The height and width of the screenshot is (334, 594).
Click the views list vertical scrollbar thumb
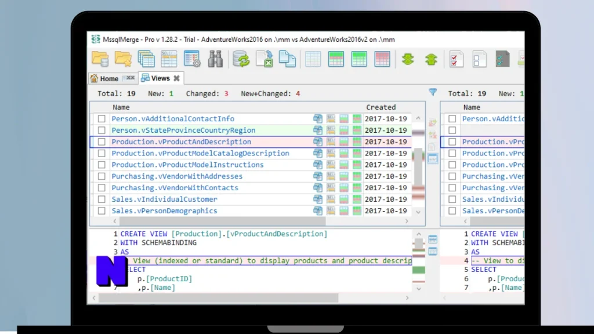[x=418, y=166]
